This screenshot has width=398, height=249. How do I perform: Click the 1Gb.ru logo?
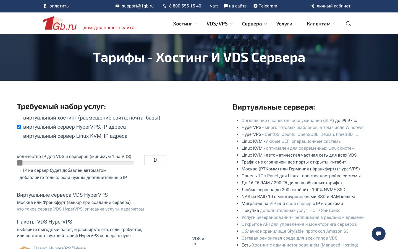(60, 23)
